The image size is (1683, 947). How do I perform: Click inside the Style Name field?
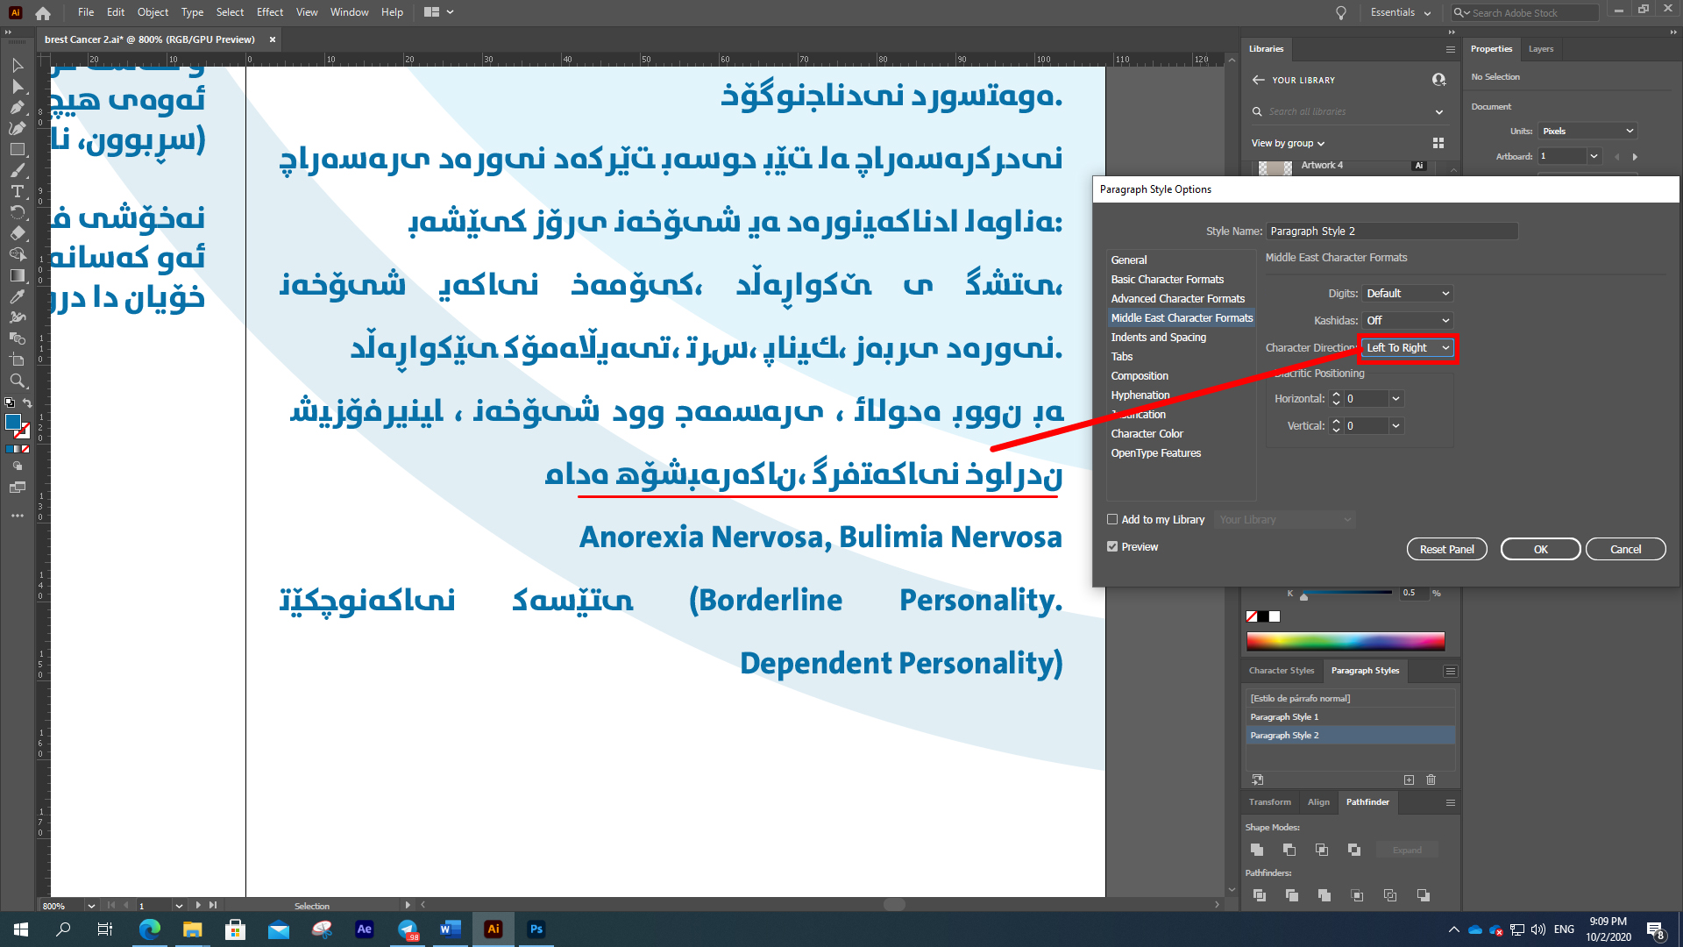1392,231
